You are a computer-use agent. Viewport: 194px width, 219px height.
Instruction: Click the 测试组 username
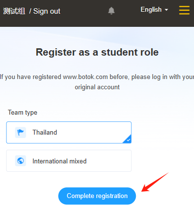14,11
